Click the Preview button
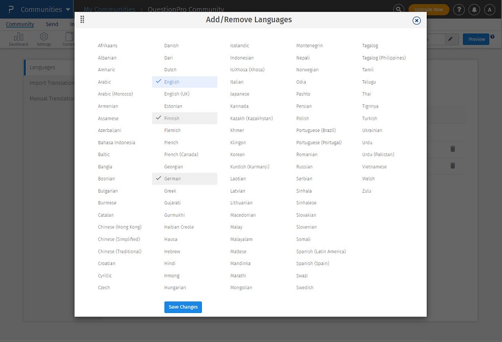502x342 pixels. (x=477, y=39)
